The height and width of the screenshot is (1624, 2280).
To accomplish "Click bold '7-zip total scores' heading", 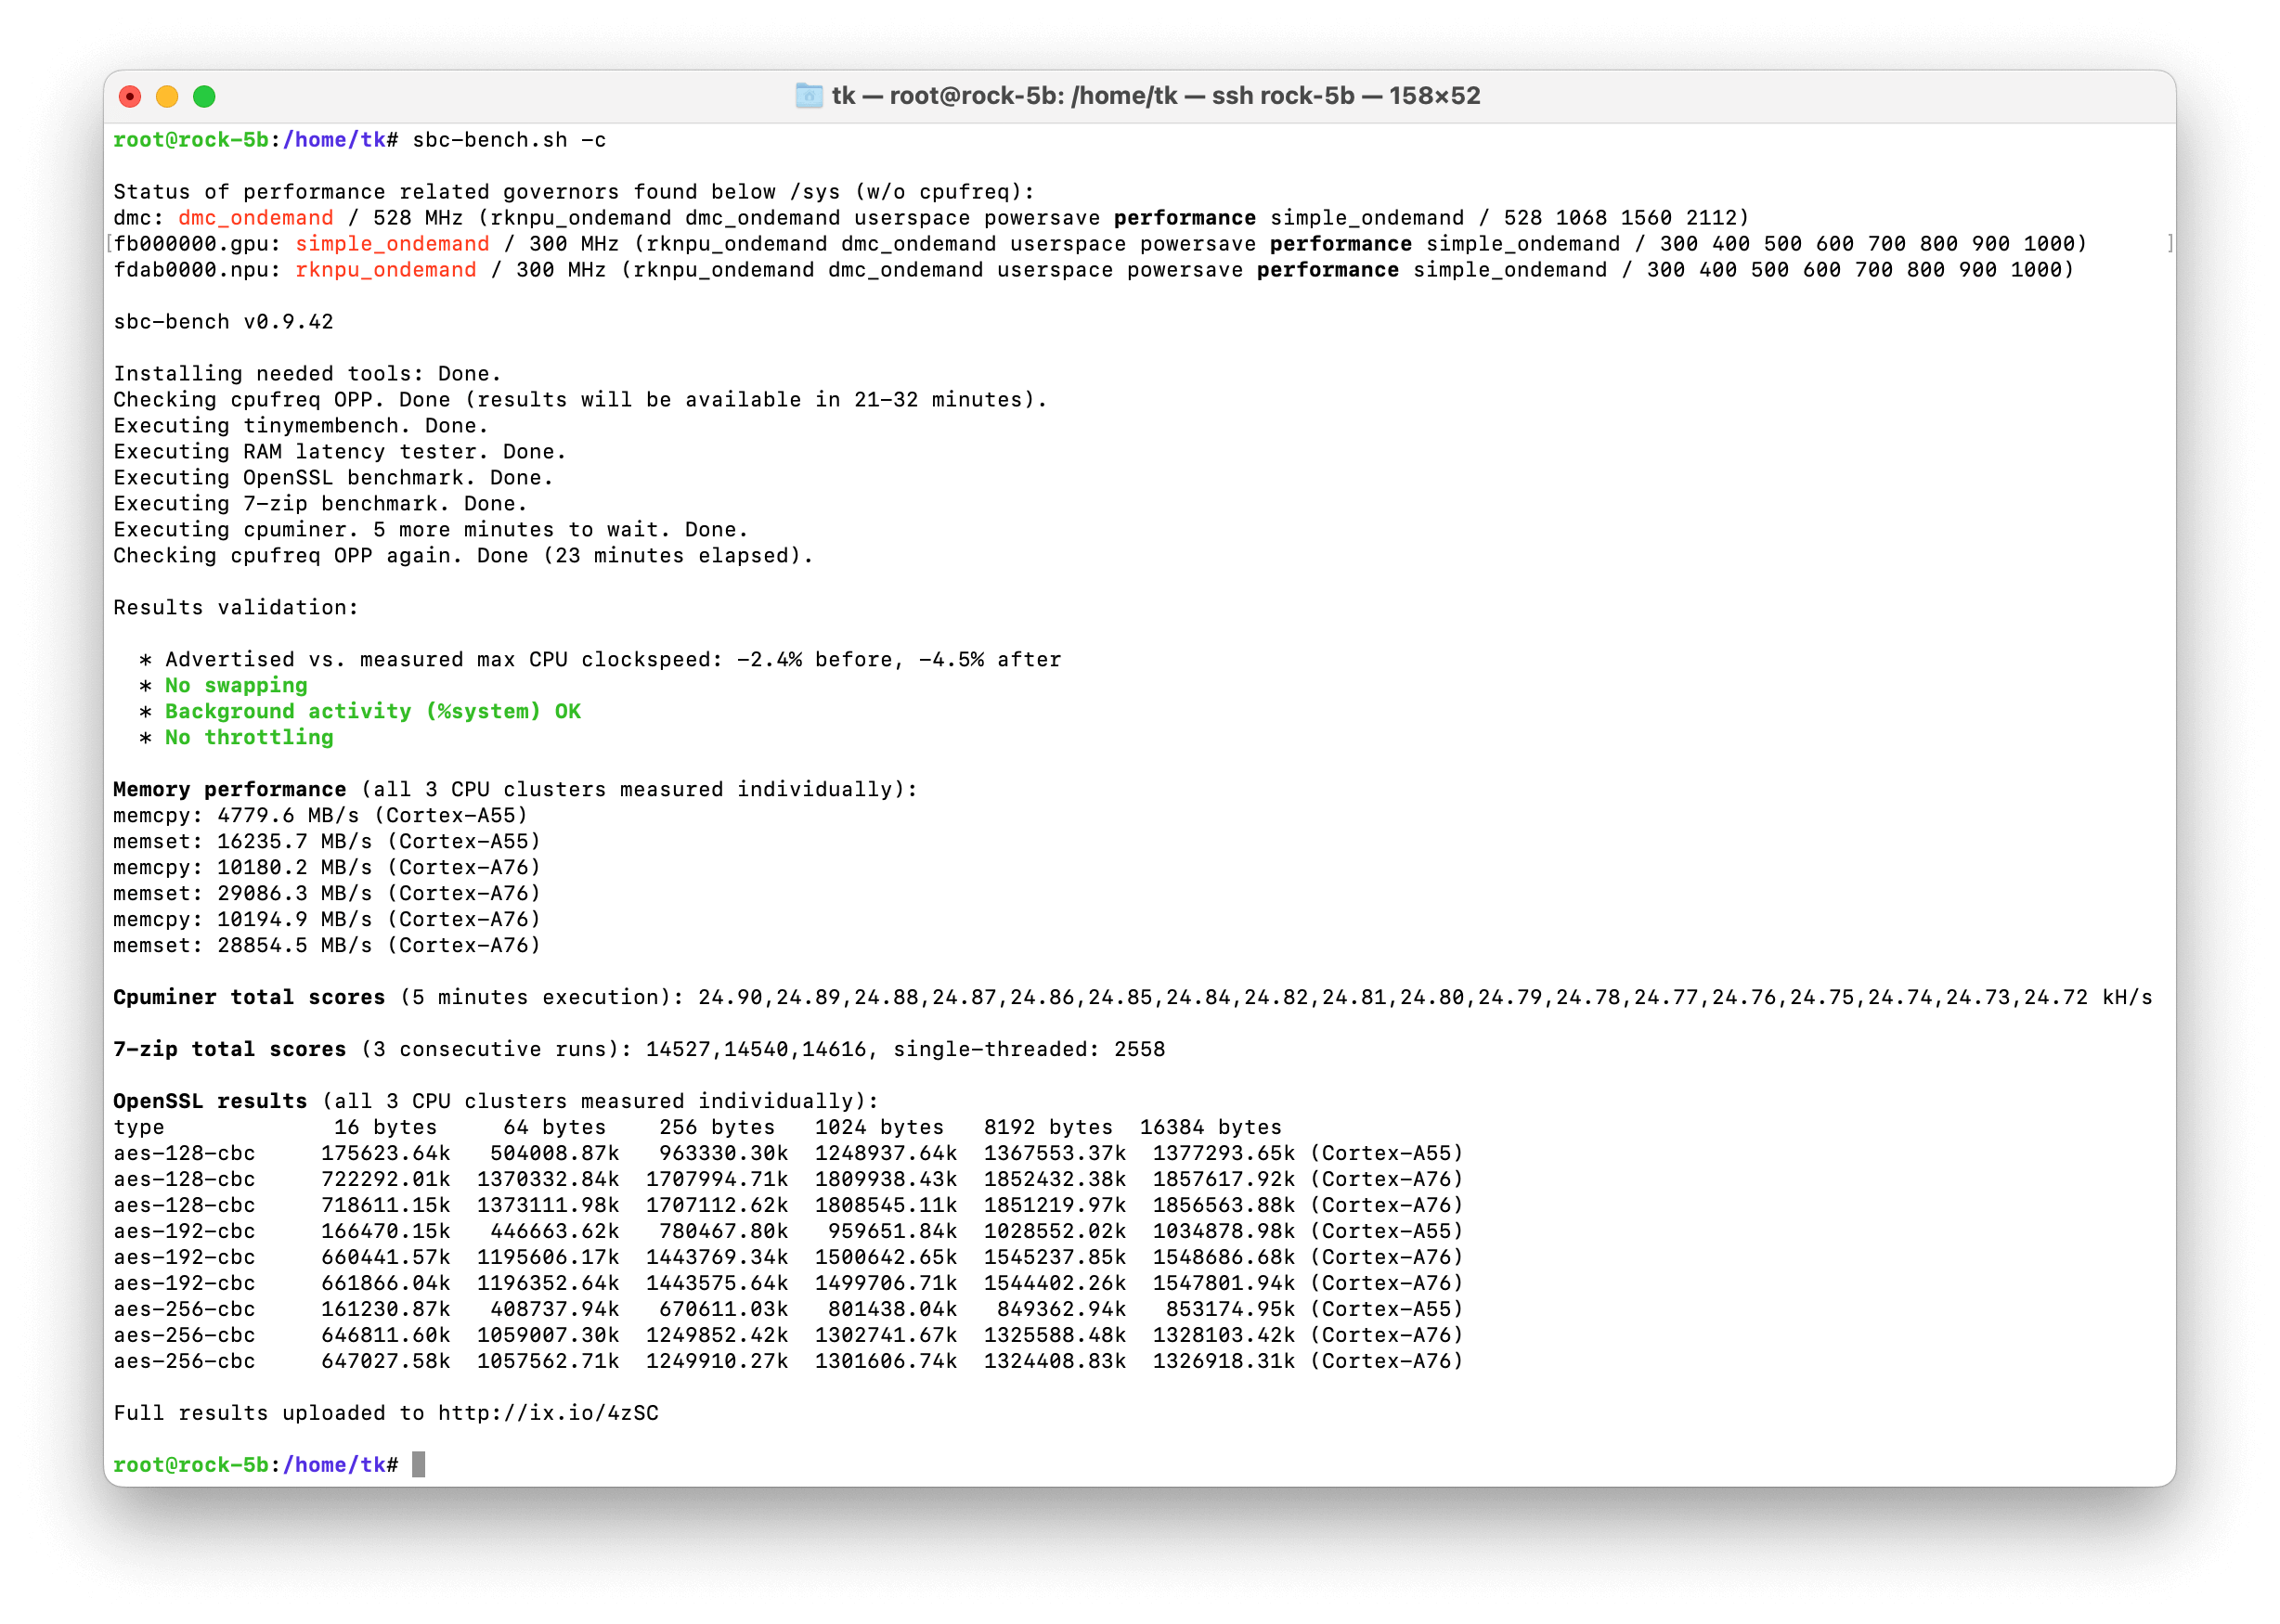I will click(229, 1050).
